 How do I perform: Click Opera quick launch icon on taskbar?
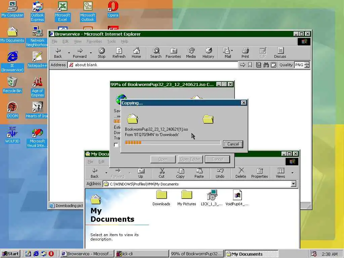click(51, 254)
